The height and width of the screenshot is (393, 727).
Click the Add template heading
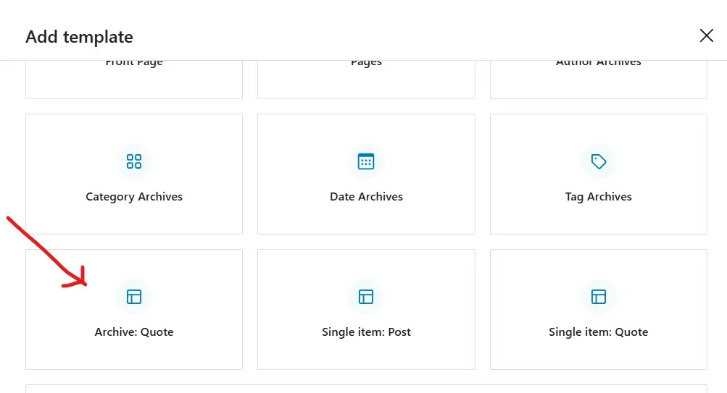(x=79, y=37)
